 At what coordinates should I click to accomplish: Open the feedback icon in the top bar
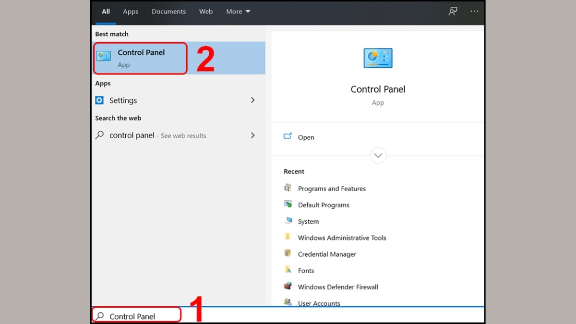(453, 11)
